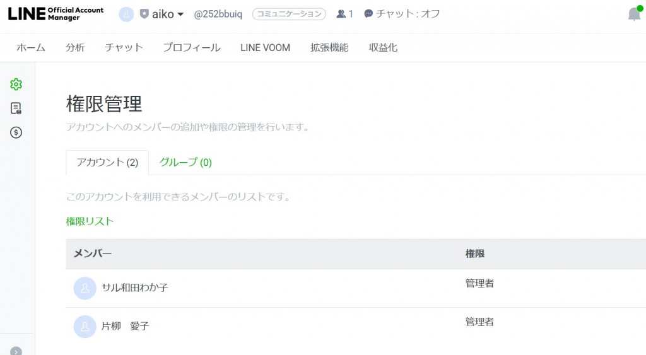This screenshot has width=646, height=355.
Task: Click the コミュニケーション plan badge
Action: (x=289, y=14)
